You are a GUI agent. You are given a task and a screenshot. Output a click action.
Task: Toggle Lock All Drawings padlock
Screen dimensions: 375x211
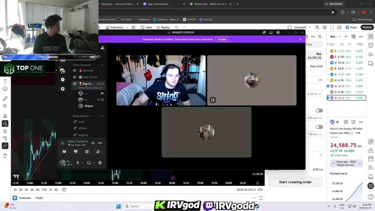[x=5, y=131]
